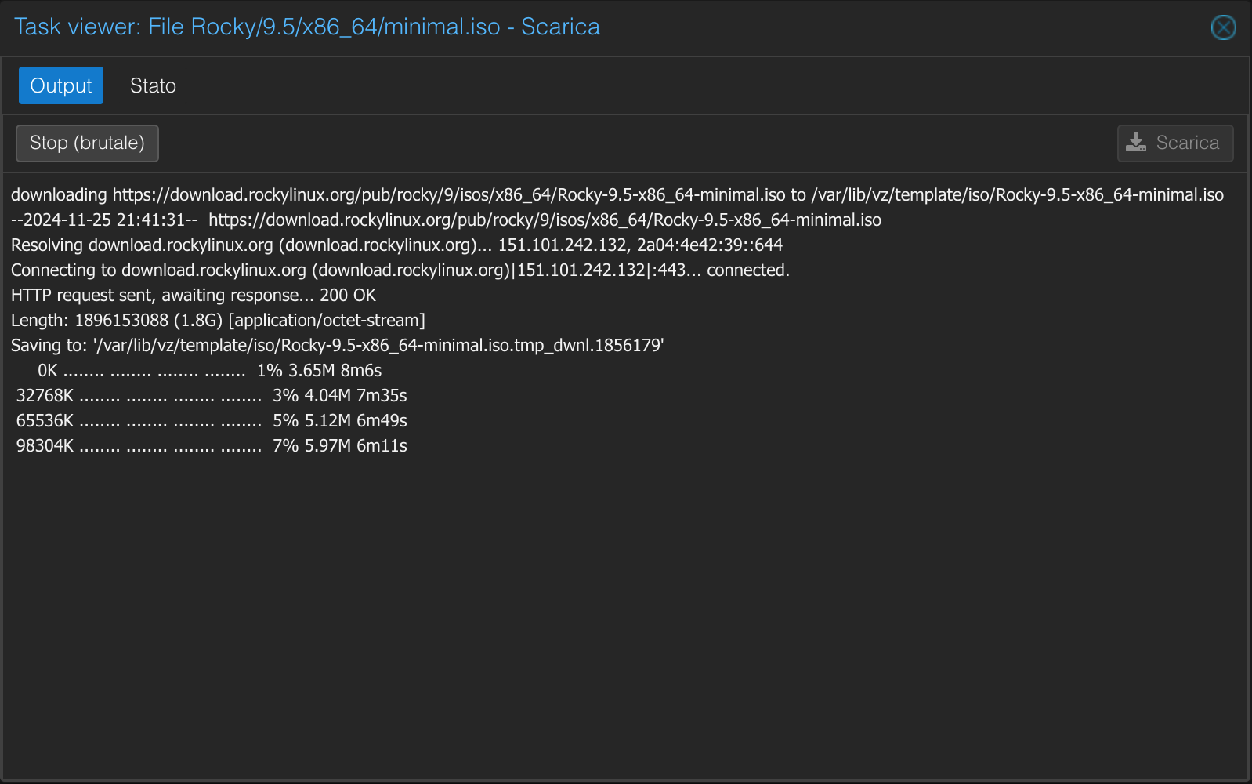The height and width of the screenshot is (784, 1252).
Task: Click the 'Length: 1896153088' log line
Action: click(x=218, y=320)
